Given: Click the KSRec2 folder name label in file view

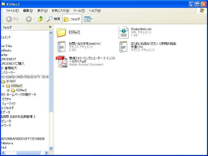Looking at the screenshot, I should [74, 32].
